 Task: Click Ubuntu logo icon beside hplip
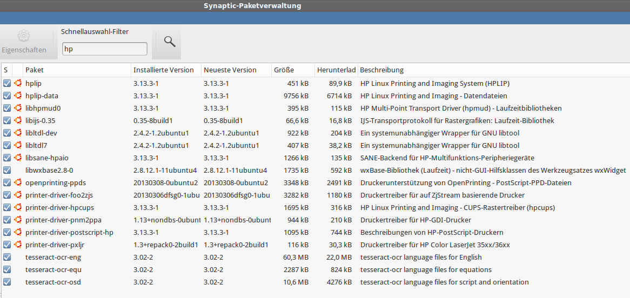[x=18, y=84]
